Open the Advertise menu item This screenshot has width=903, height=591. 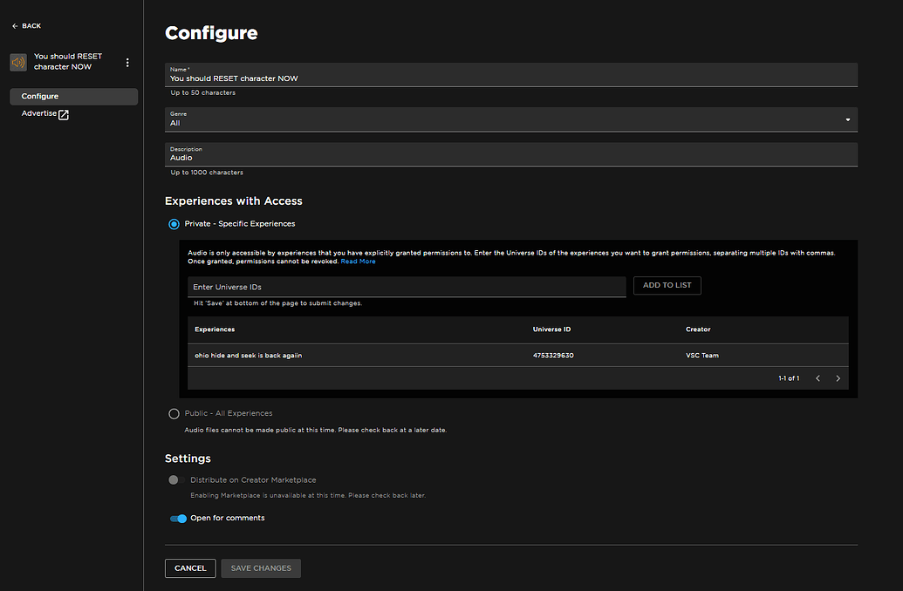click(x=39, y=113)
